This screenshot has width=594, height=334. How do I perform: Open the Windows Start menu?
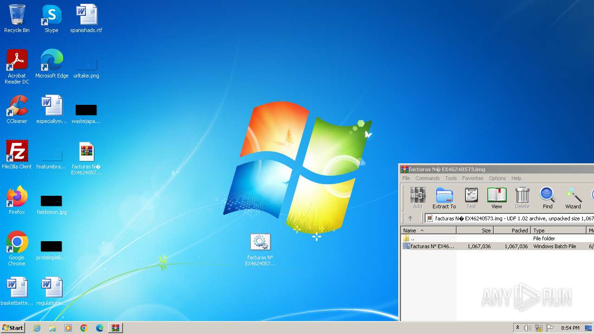[x=13, y=328]
